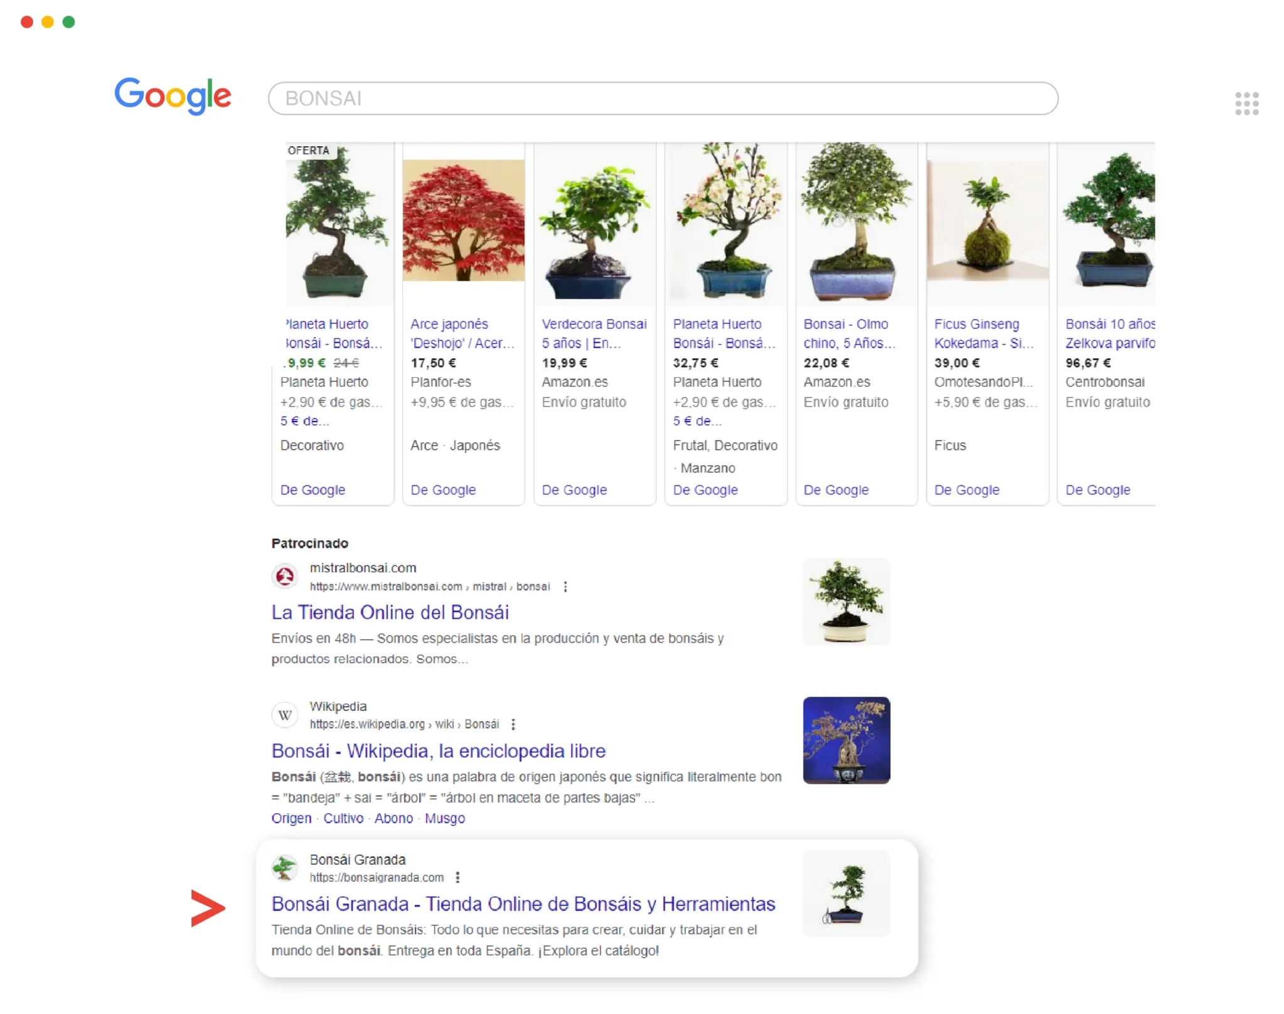Click the Wikipedia 'Musgo' sitelink
1284x1014 pixels.
point(445,819)
